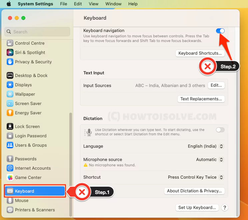Click the Energy Saver bulb icon
The height and width of the screenshot is (220, 248).
click(10, 113)
